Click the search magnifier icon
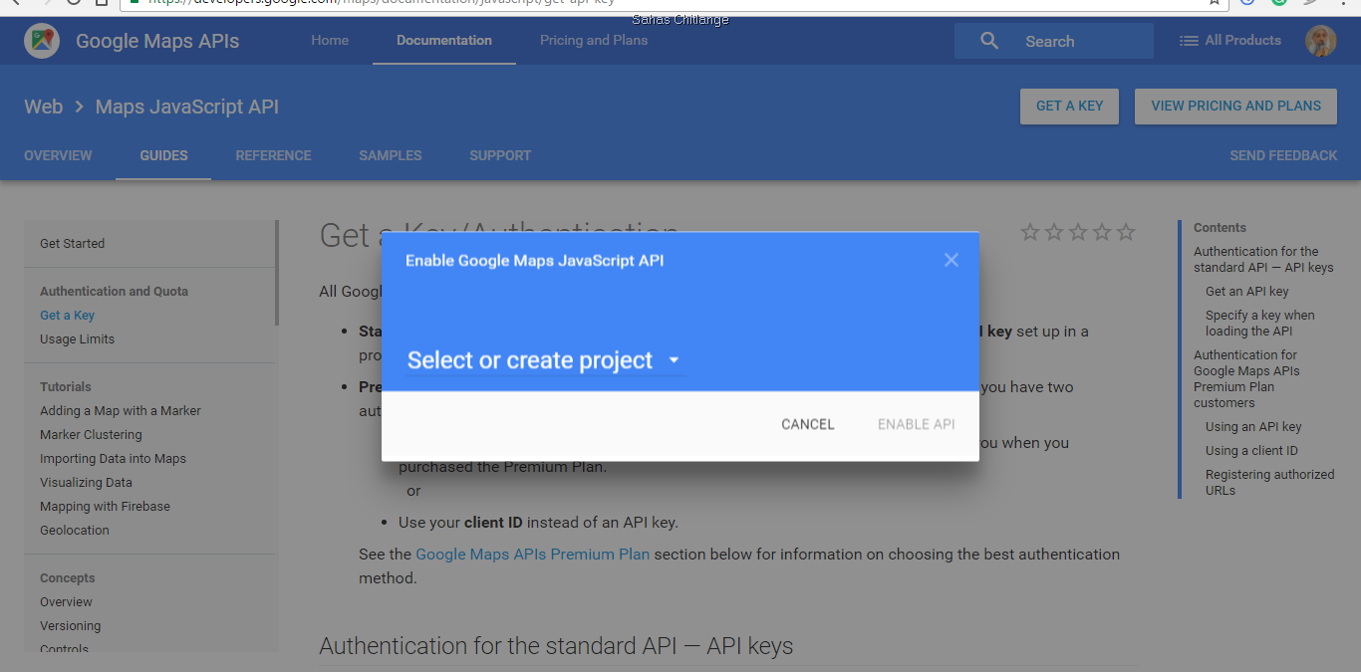1361x672 pixels. (x=989, y=41)
